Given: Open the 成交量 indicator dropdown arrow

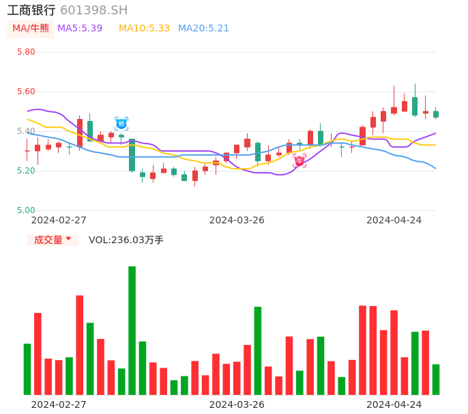Looking at the screenshot, I should (x=68, y=239).
